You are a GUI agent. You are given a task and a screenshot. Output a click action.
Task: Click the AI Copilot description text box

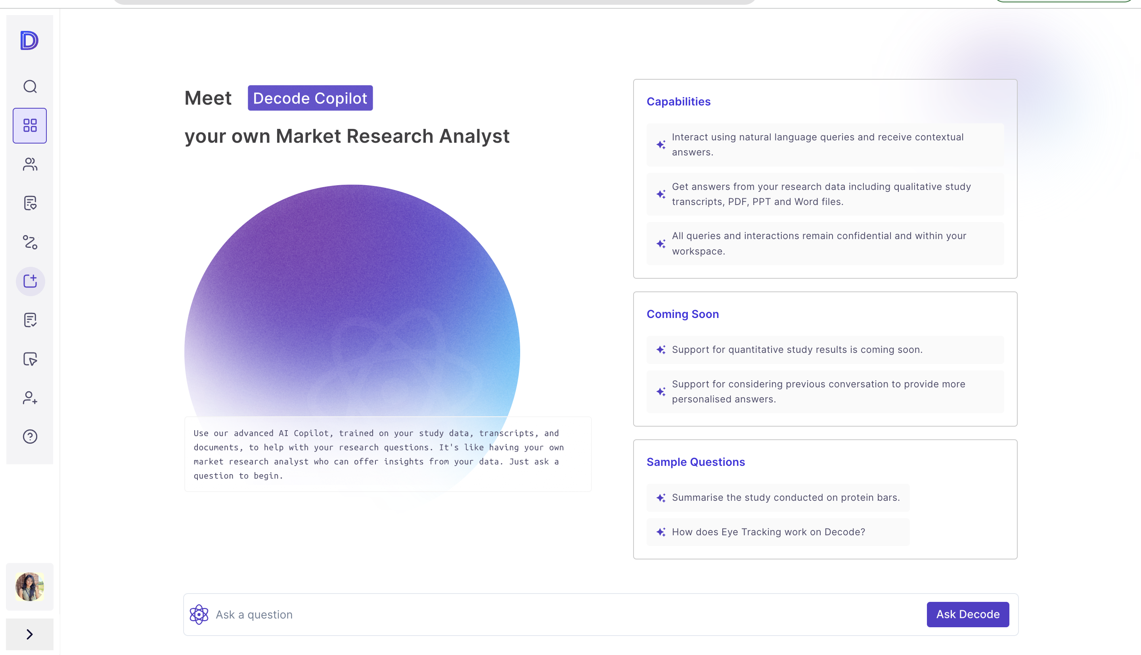[388, 454]
